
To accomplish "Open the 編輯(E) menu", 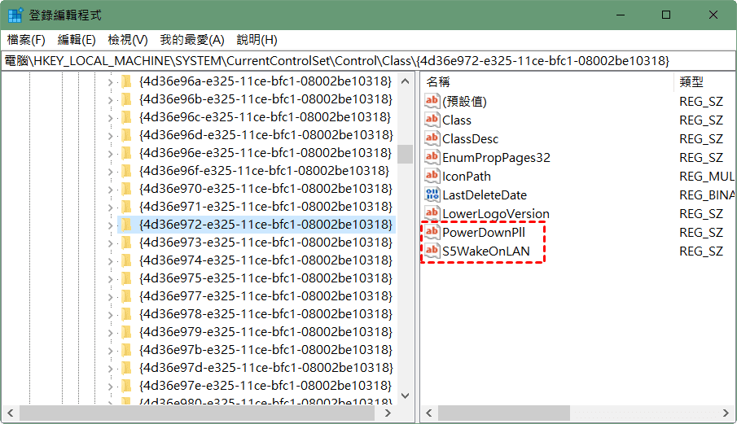I will pos(77,40).
